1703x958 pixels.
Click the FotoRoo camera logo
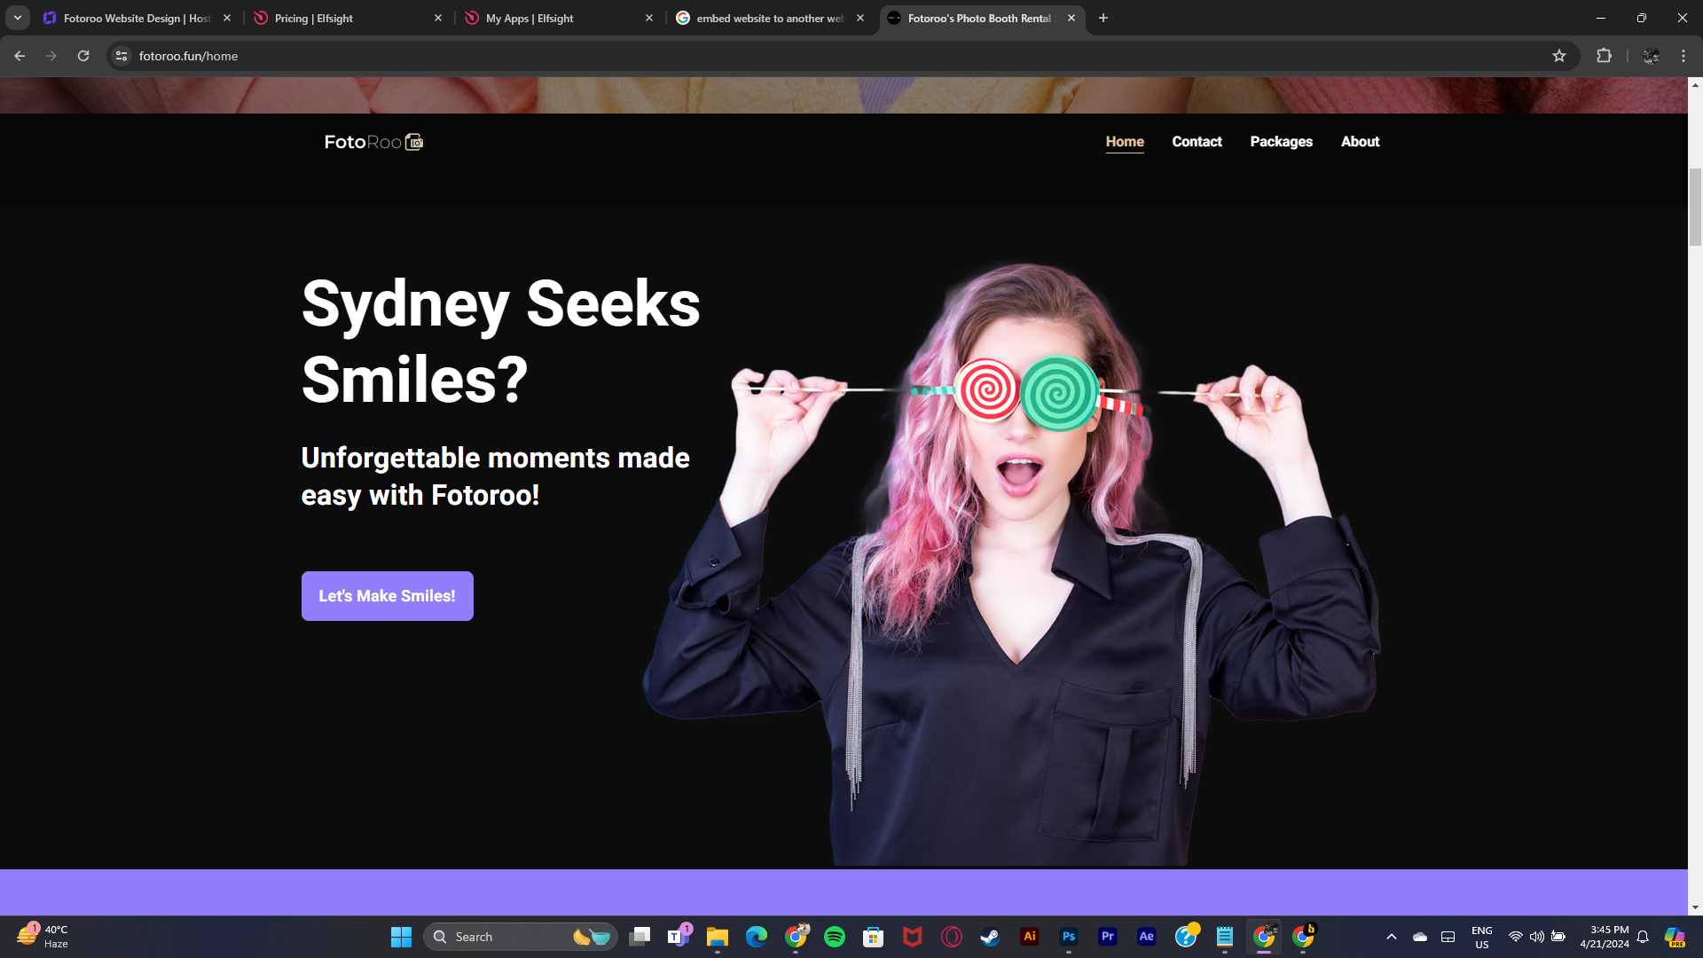373,142
